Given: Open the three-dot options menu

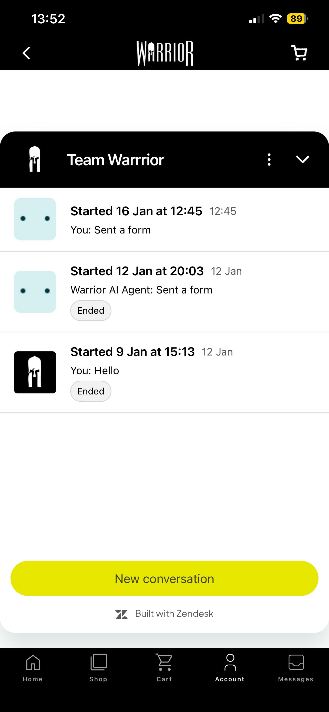Looking at the screenshot, I should (269, 159).
